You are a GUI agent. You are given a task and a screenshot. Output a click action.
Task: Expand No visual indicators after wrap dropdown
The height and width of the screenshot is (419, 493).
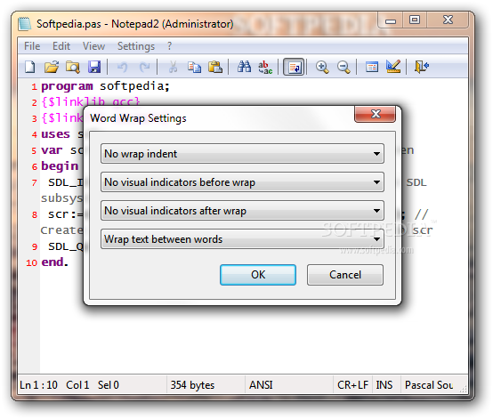tap(242, 211)
